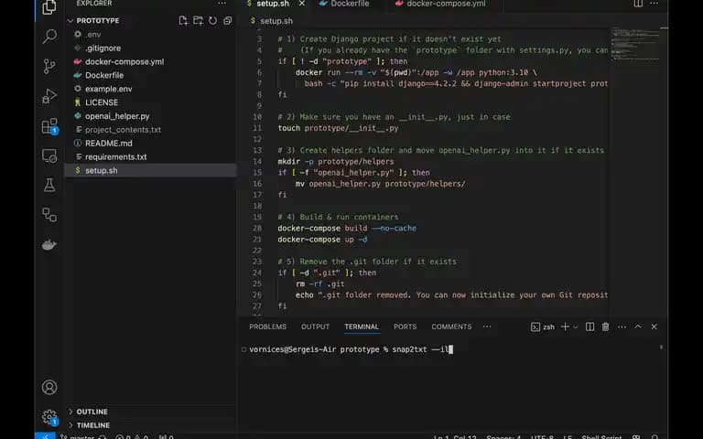Open the Manage gear menu
This screenshot has width=703, height=439.
click(49, 417)
